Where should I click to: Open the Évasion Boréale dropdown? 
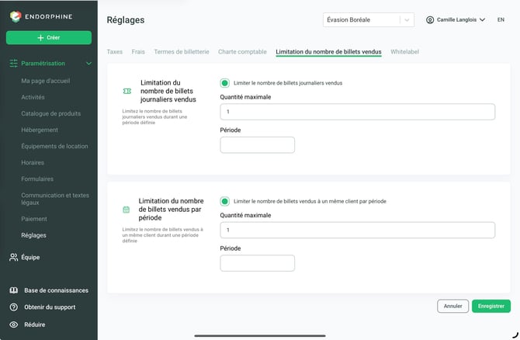tap(368, 20)
